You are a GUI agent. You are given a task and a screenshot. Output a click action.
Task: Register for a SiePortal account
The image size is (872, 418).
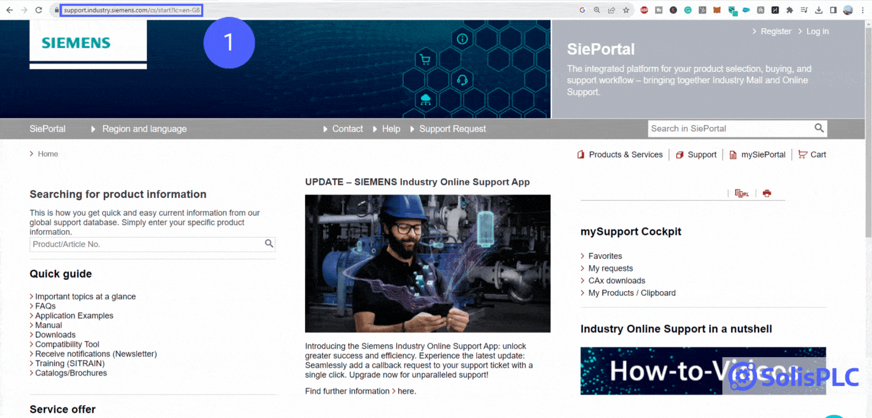pyautogui.click(x=776, y=31)
